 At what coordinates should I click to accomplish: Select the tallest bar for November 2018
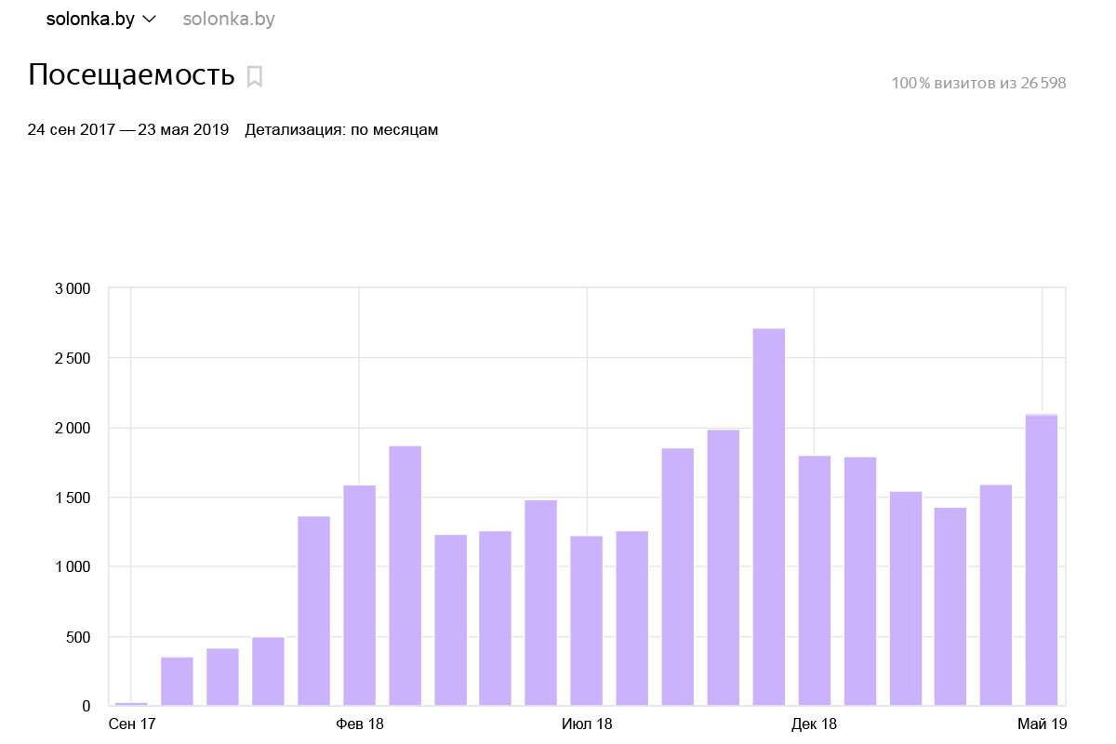point(769,517)
